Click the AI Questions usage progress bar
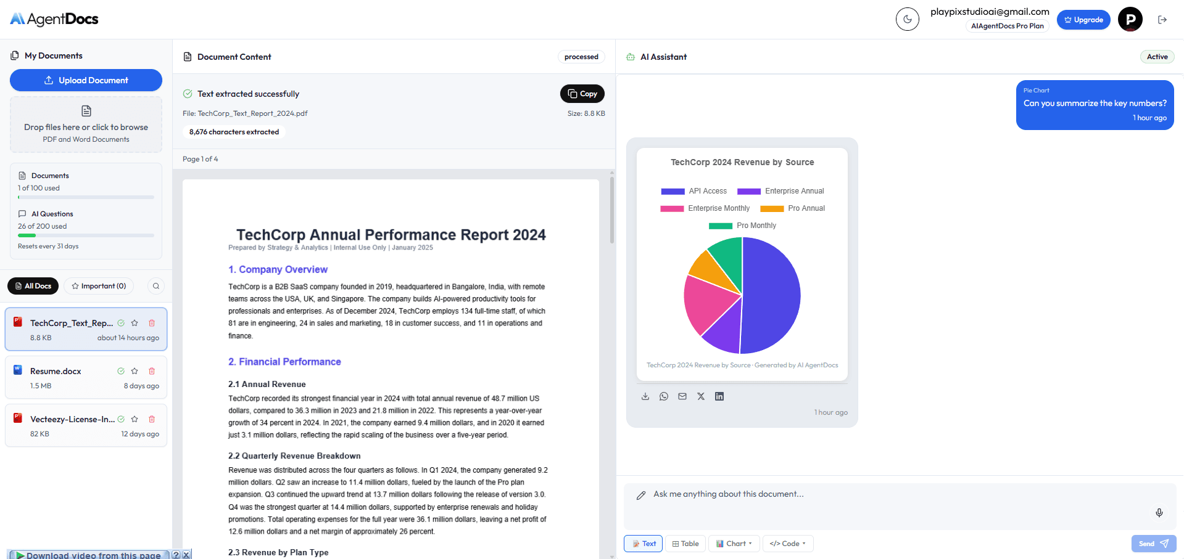This screenshot has width=1184, height=559. point(86,235)
